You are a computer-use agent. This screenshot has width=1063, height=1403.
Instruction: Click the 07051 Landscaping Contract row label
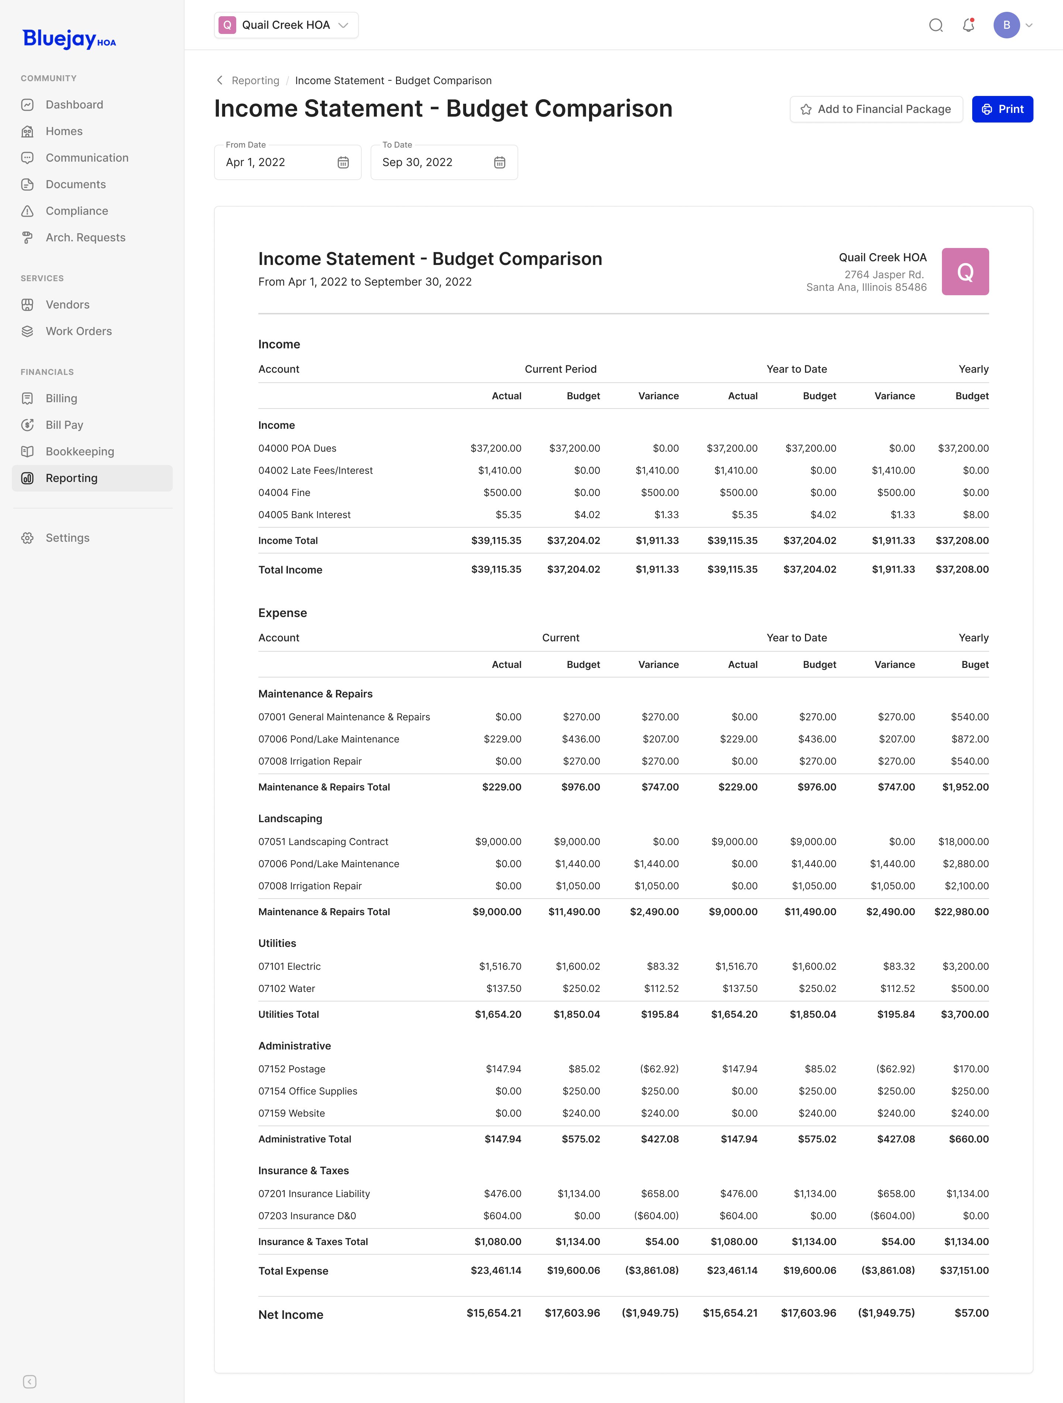[323, 842]
